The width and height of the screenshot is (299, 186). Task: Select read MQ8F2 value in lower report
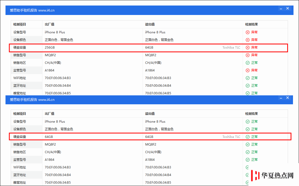click(x=151, y=144)
